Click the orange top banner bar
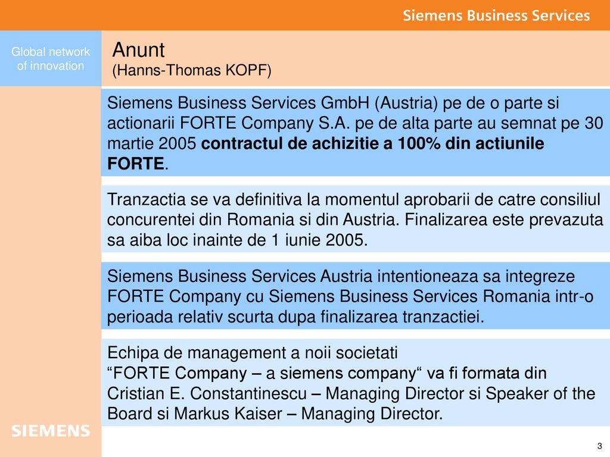This screenshot has width=610, height=457. point(305,15)
